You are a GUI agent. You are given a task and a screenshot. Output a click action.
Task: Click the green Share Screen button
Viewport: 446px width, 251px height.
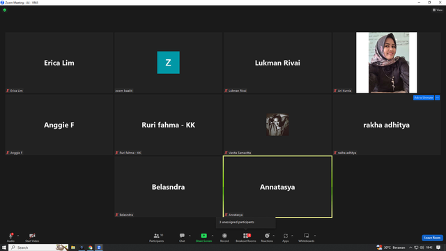203,237
